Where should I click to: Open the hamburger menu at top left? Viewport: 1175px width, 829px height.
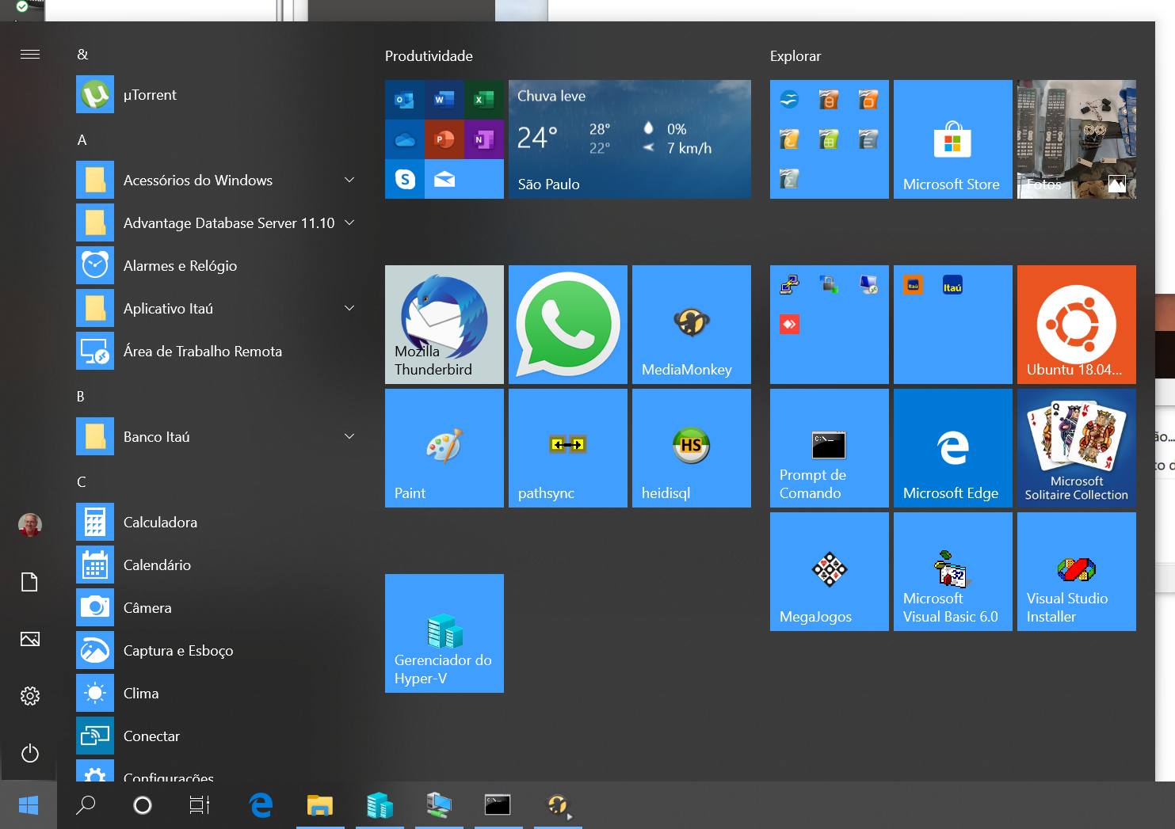tap(30, 54)
